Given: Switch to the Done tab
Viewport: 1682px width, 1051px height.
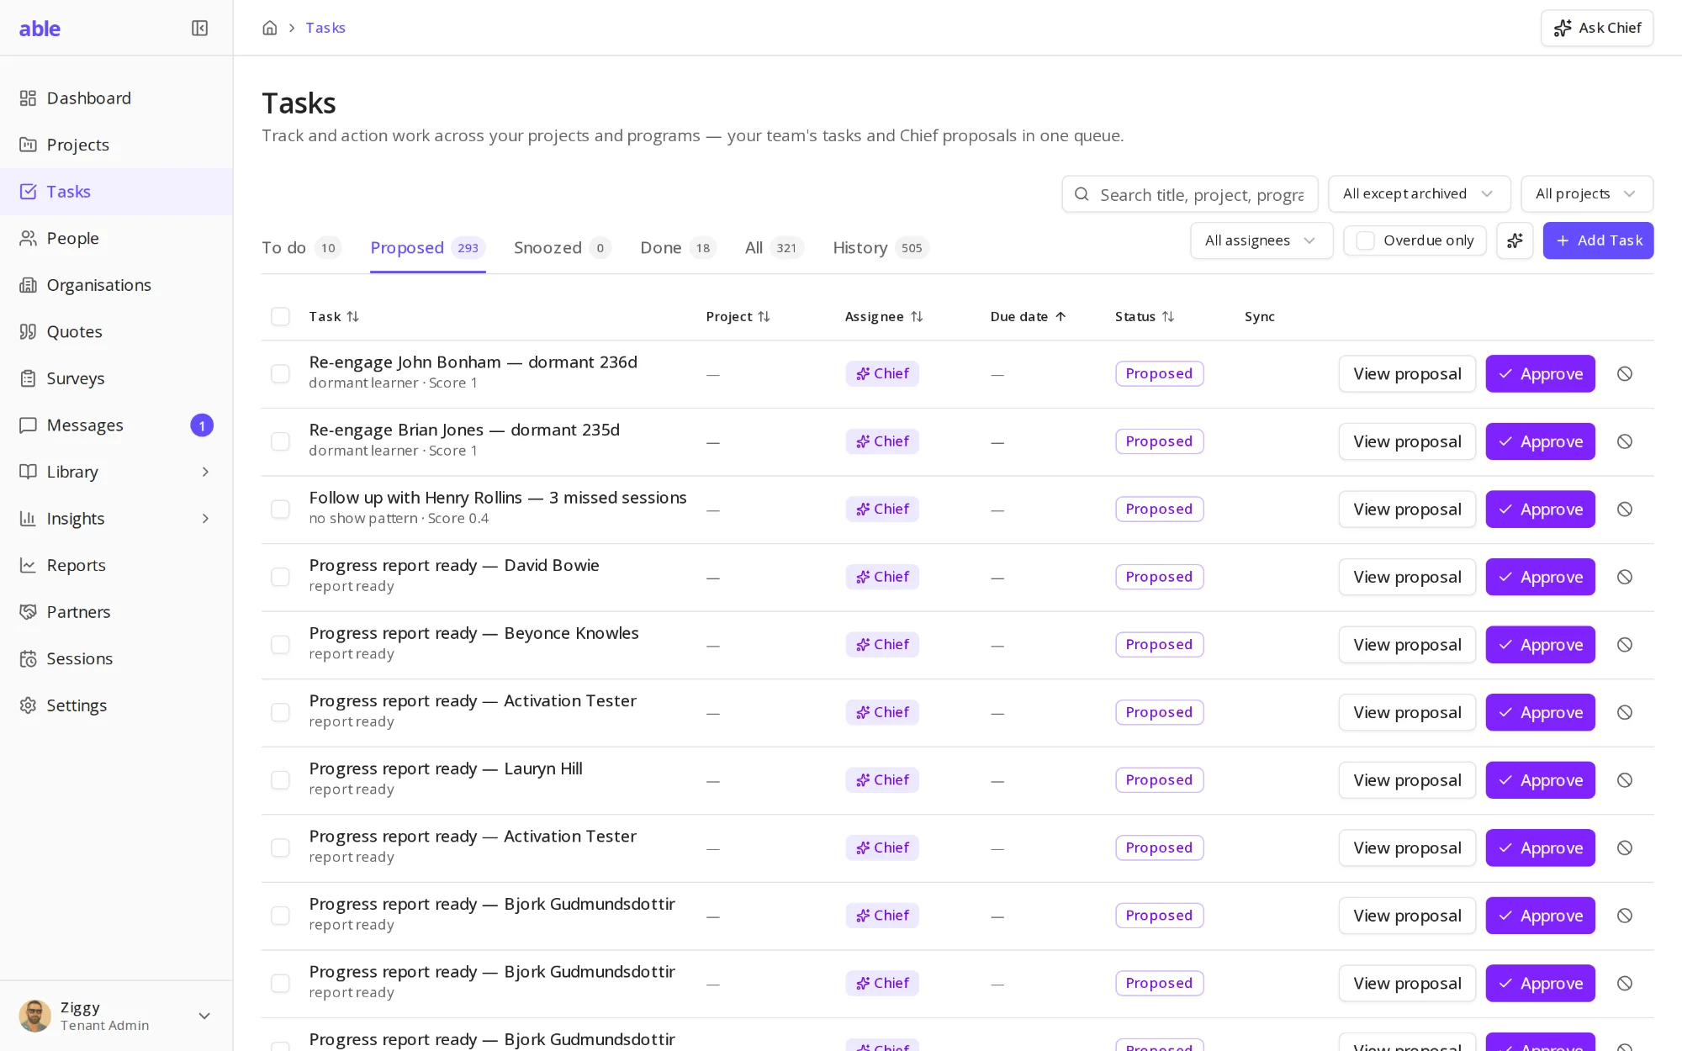Looking at the screenshot, I should point(678,248).
